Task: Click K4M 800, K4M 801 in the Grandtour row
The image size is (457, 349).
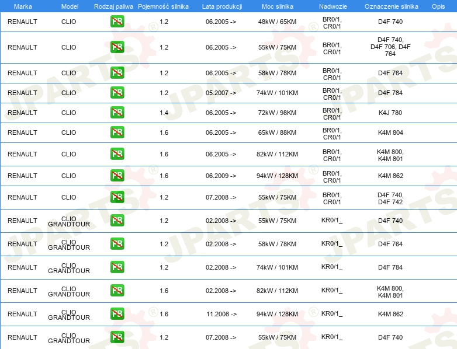Action: coord(390,292)
